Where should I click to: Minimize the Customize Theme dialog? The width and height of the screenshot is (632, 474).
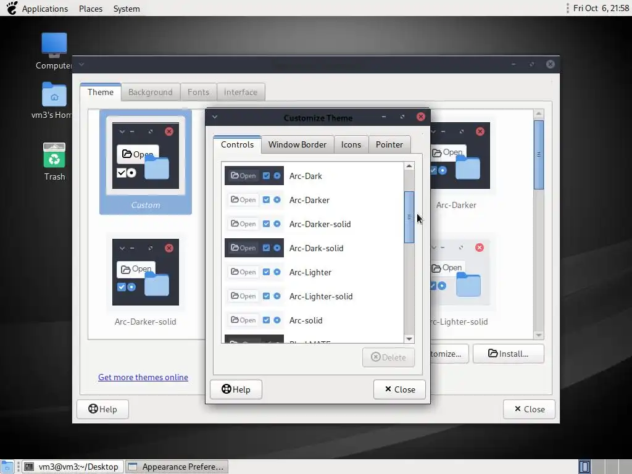pos(384,117)
